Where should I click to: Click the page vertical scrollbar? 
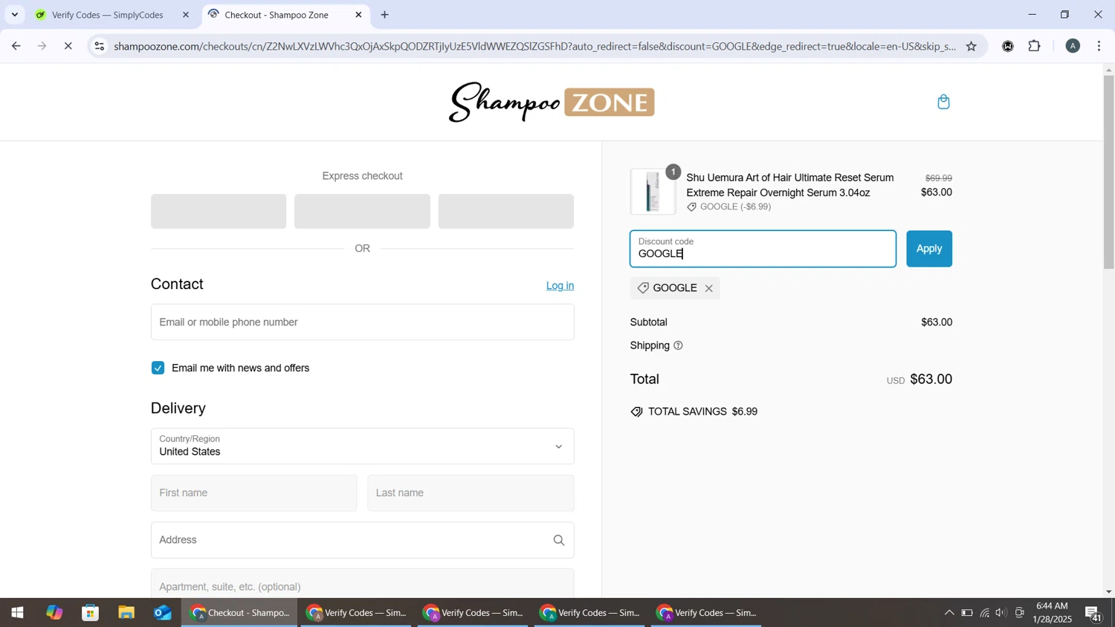[x=1108, y=171]
